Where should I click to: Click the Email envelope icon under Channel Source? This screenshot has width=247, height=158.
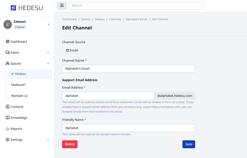[67, 50]
